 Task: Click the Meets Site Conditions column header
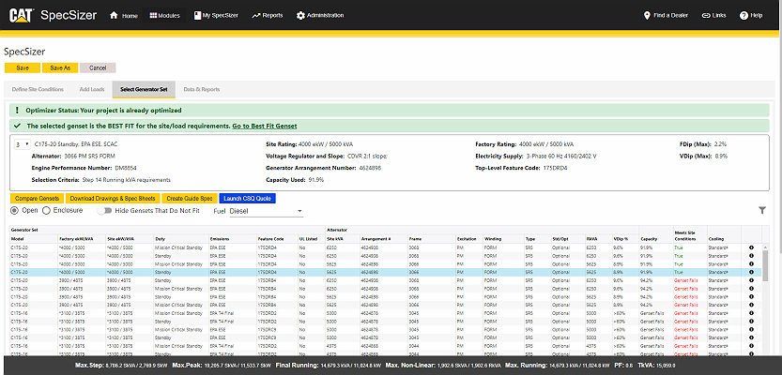click(690, 235)
